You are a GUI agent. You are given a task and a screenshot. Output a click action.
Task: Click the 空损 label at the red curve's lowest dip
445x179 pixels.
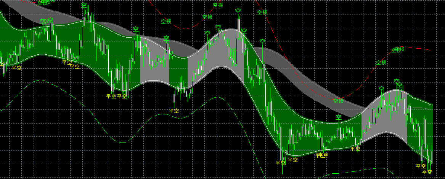tap(338, 101)
